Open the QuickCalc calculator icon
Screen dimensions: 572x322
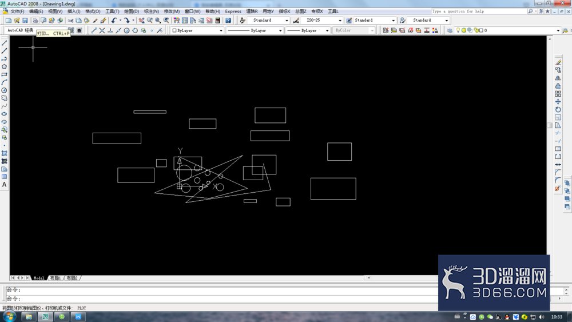click(218, 21)
